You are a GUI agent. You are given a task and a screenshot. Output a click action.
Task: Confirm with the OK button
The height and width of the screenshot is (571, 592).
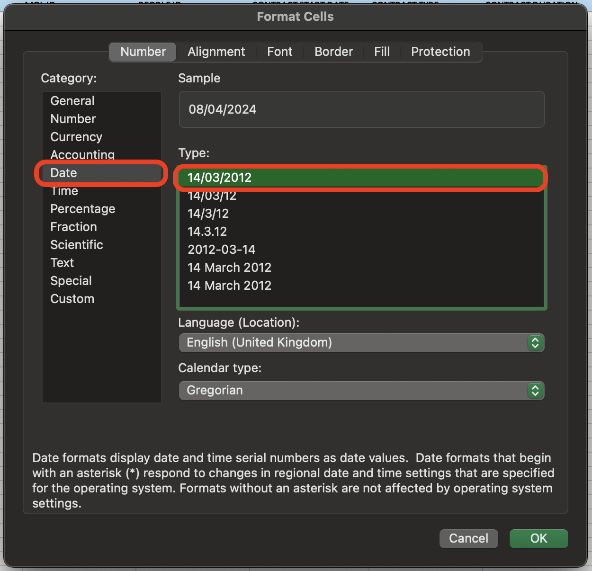[538, 538]
